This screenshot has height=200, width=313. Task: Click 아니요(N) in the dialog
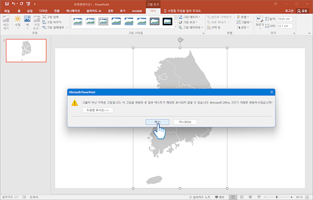[x=185, y=122]
